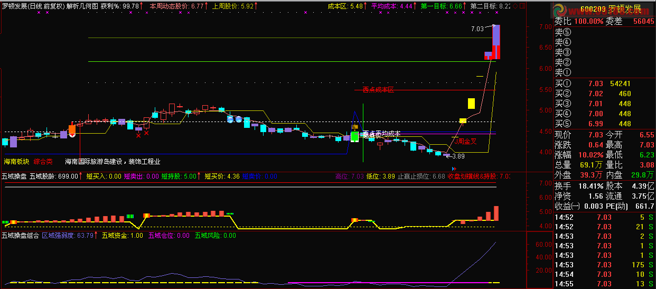
Task: Click the 委差 56045 value
Action: (643, 22)
